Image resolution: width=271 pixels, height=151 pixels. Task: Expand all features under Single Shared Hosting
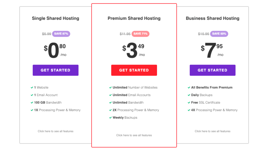tap(56, 131)
